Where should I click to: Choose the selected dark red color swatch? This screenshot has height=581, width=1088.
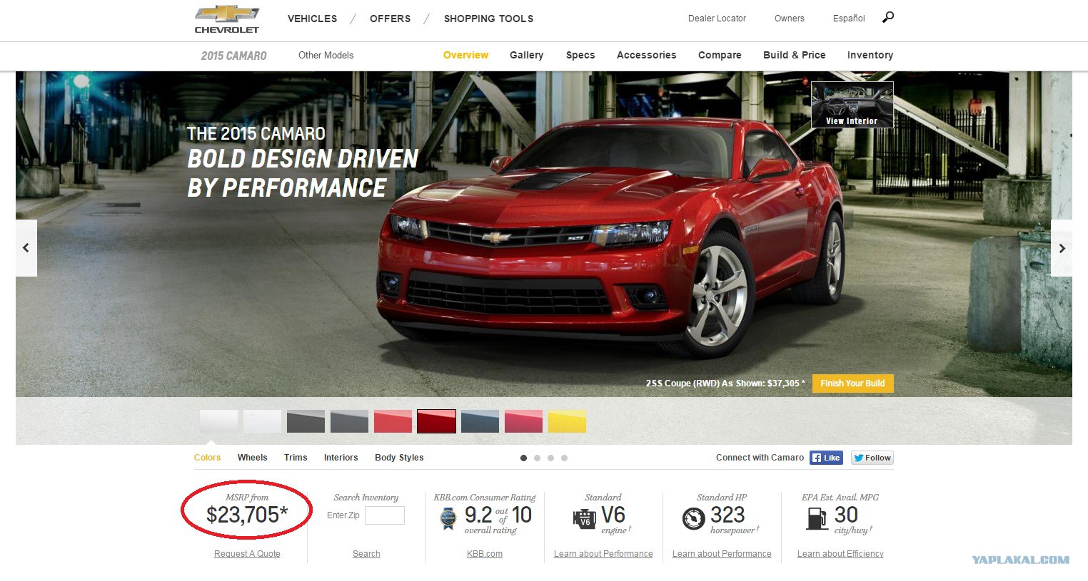tap(436, 421)
